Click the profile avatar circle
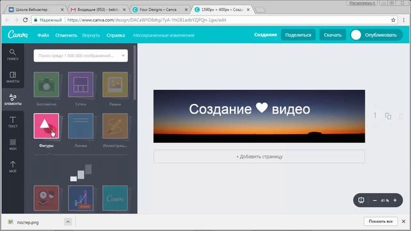The height and width of the screenshot is (231, 411). pos(356,35)
